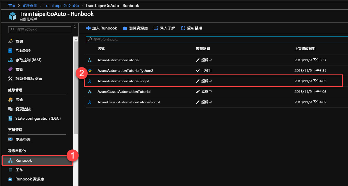Select State configuration (DSC) menu item
Viewport: 348px width, 186px height.
[38, 118]
